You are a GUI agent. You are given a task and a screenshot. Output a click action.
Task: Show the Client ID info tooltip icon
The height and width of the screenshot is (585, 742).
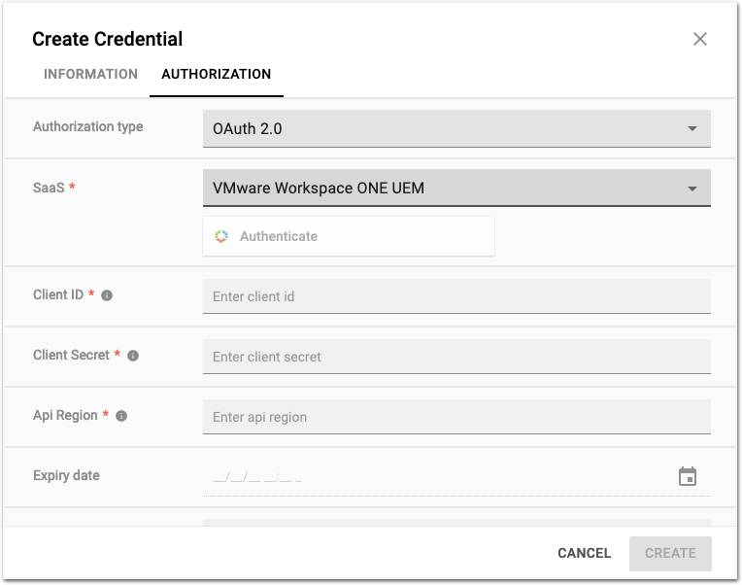pos(107,295)
